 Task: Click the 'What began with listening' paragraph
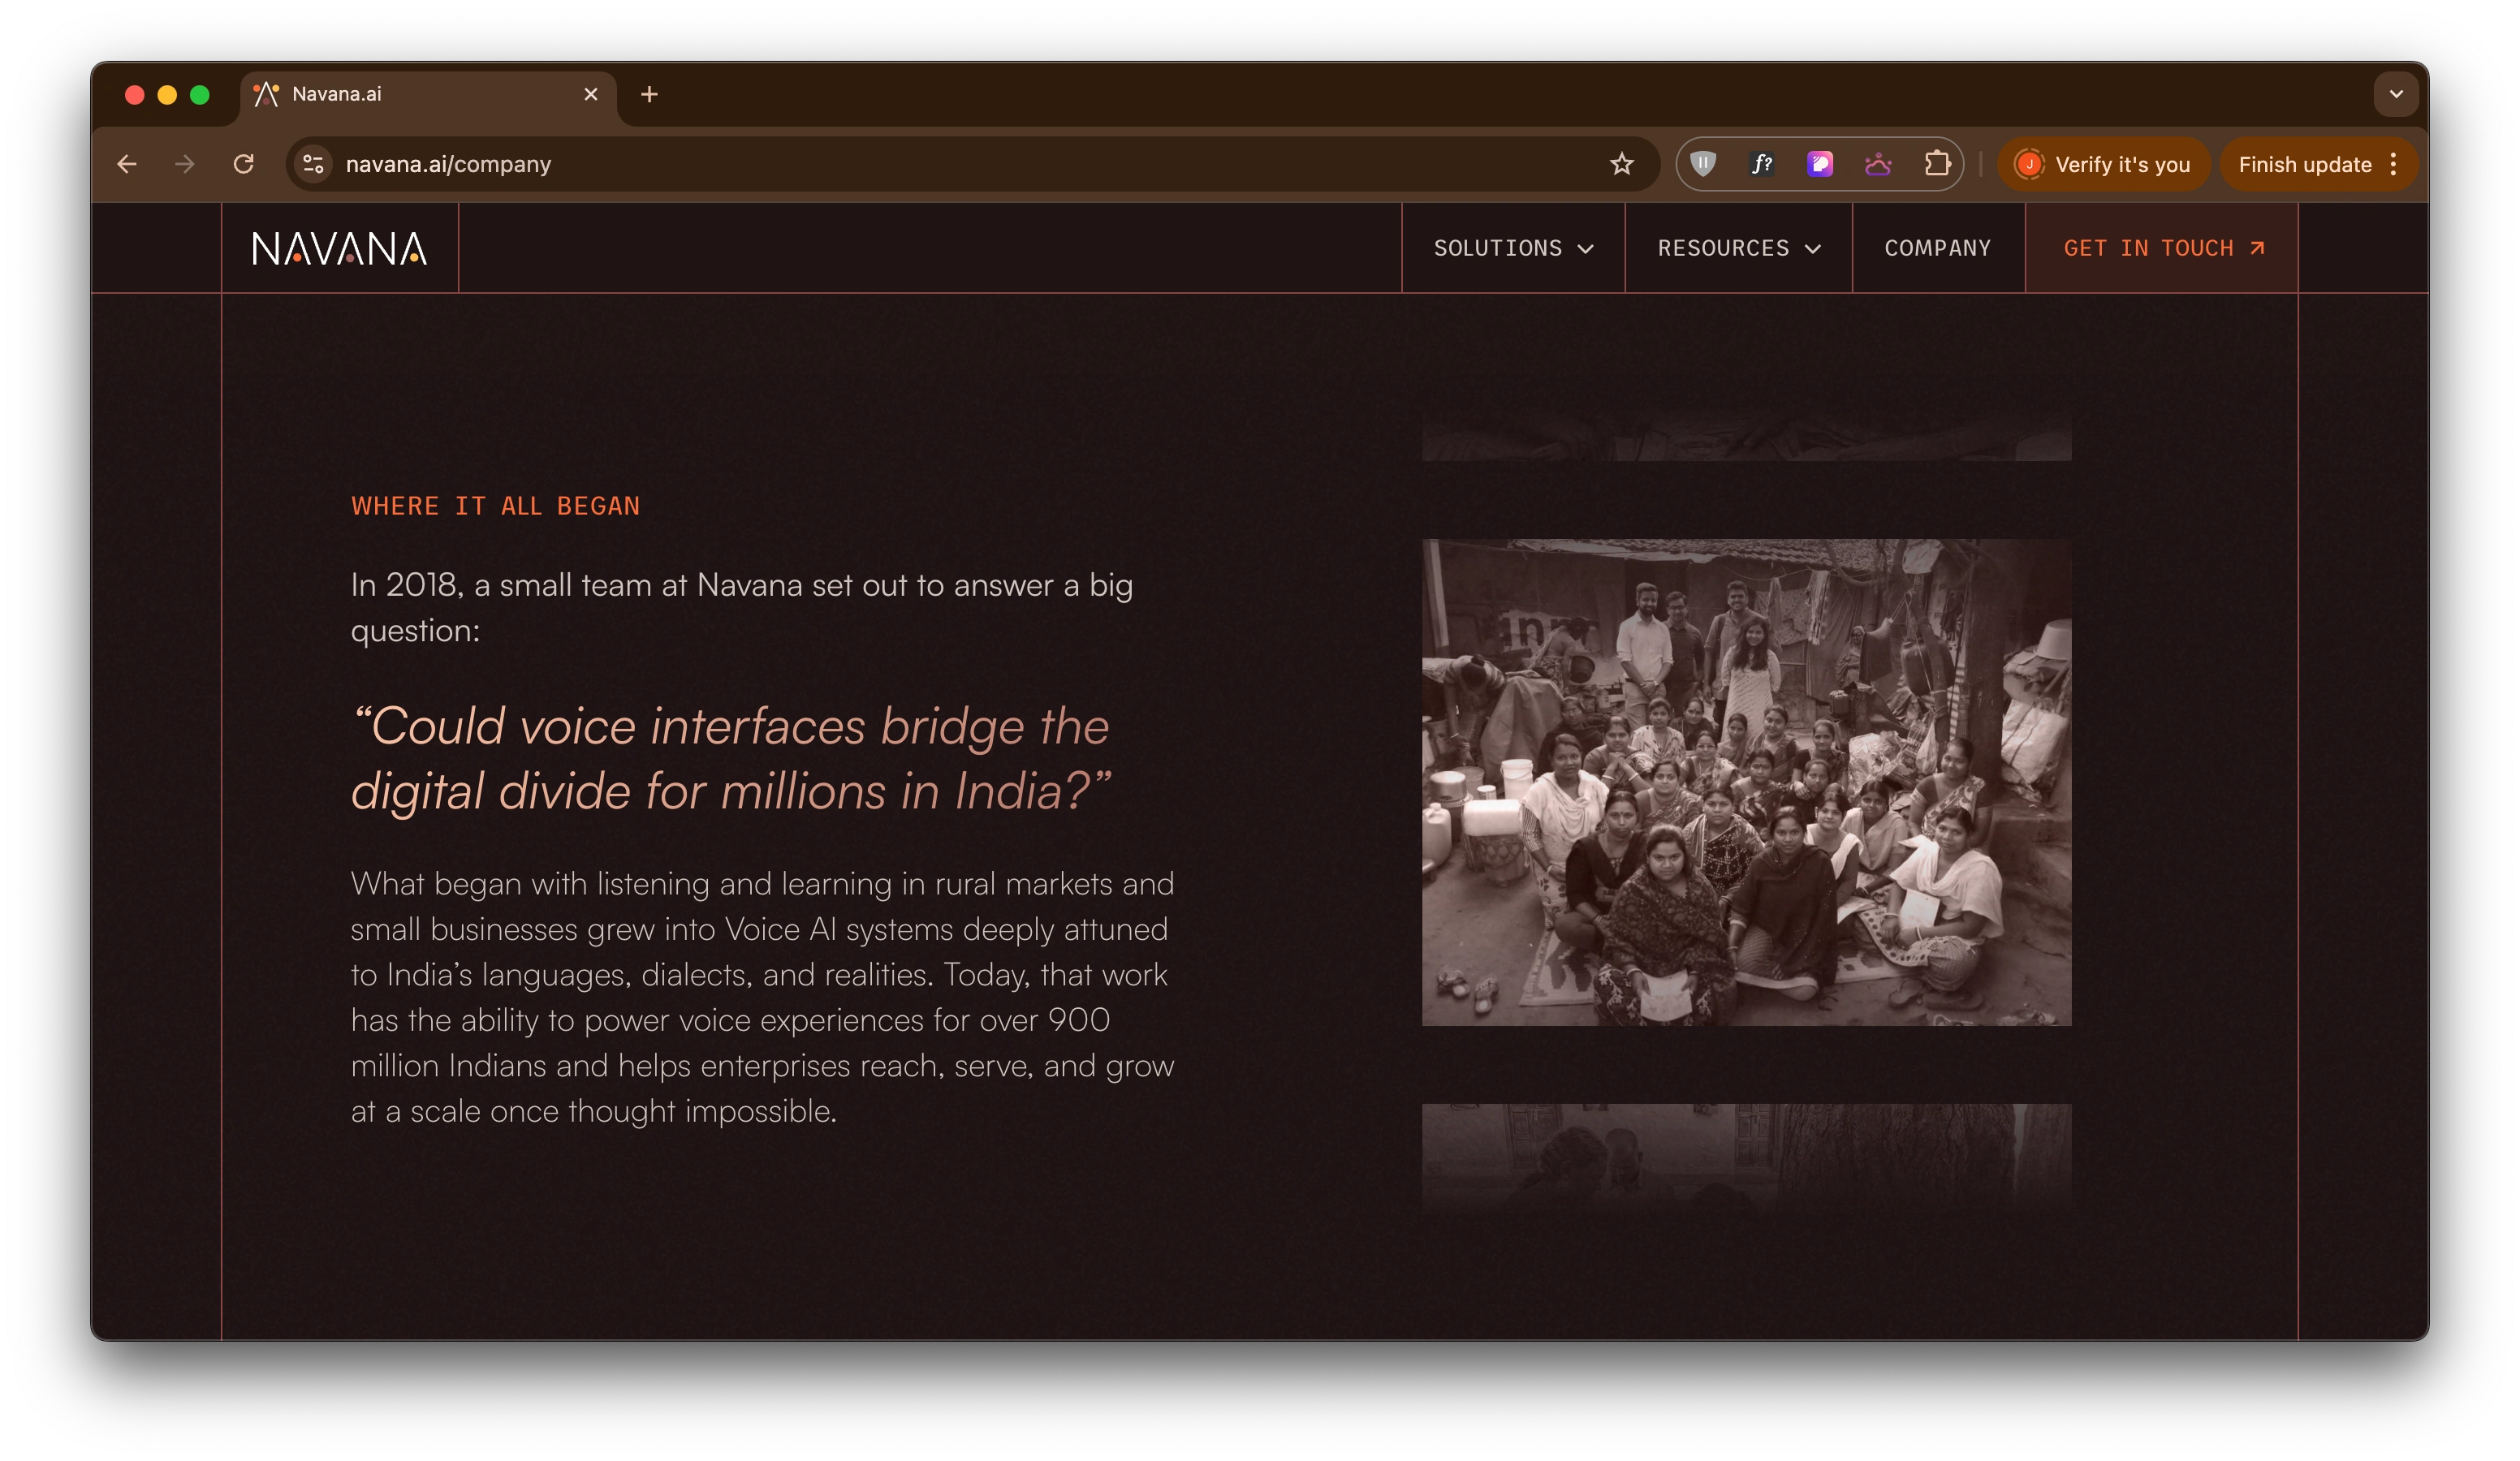(762, 997)
